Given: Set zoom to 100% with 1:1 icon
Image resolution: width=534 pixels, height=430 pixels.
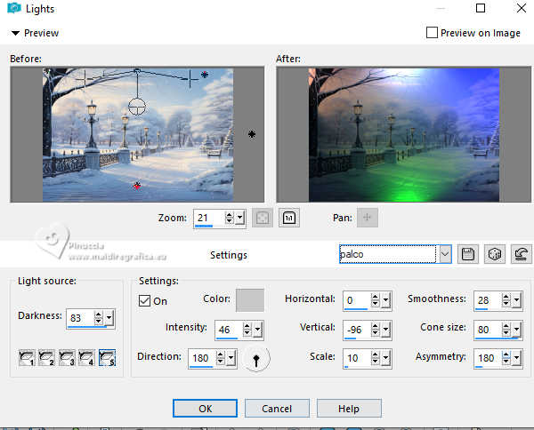Looking at the screenshot, I should (289, 218).
